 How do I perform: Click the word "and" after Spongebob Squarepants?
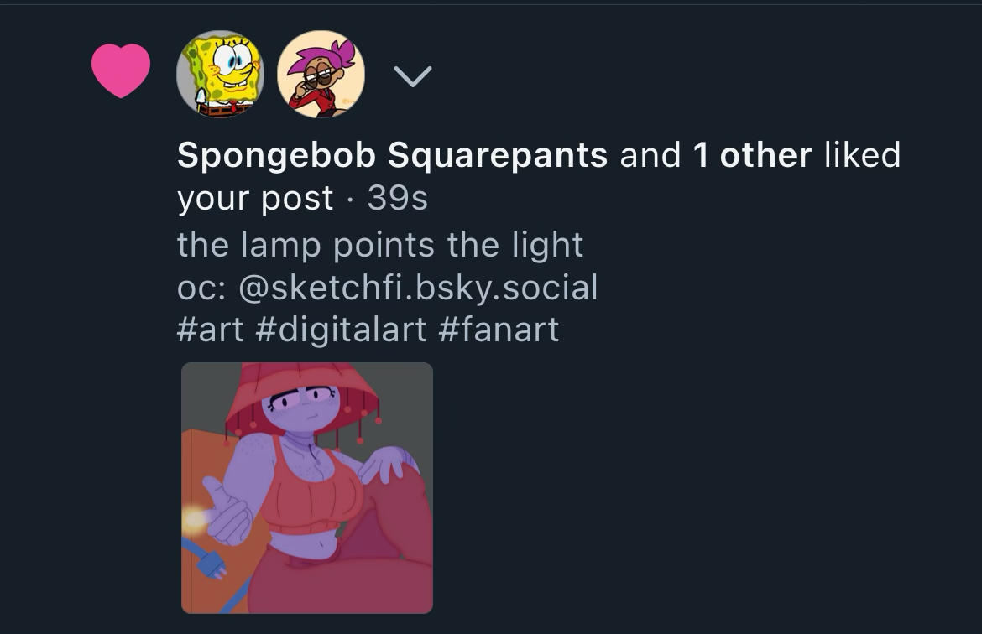pos(650,155)
